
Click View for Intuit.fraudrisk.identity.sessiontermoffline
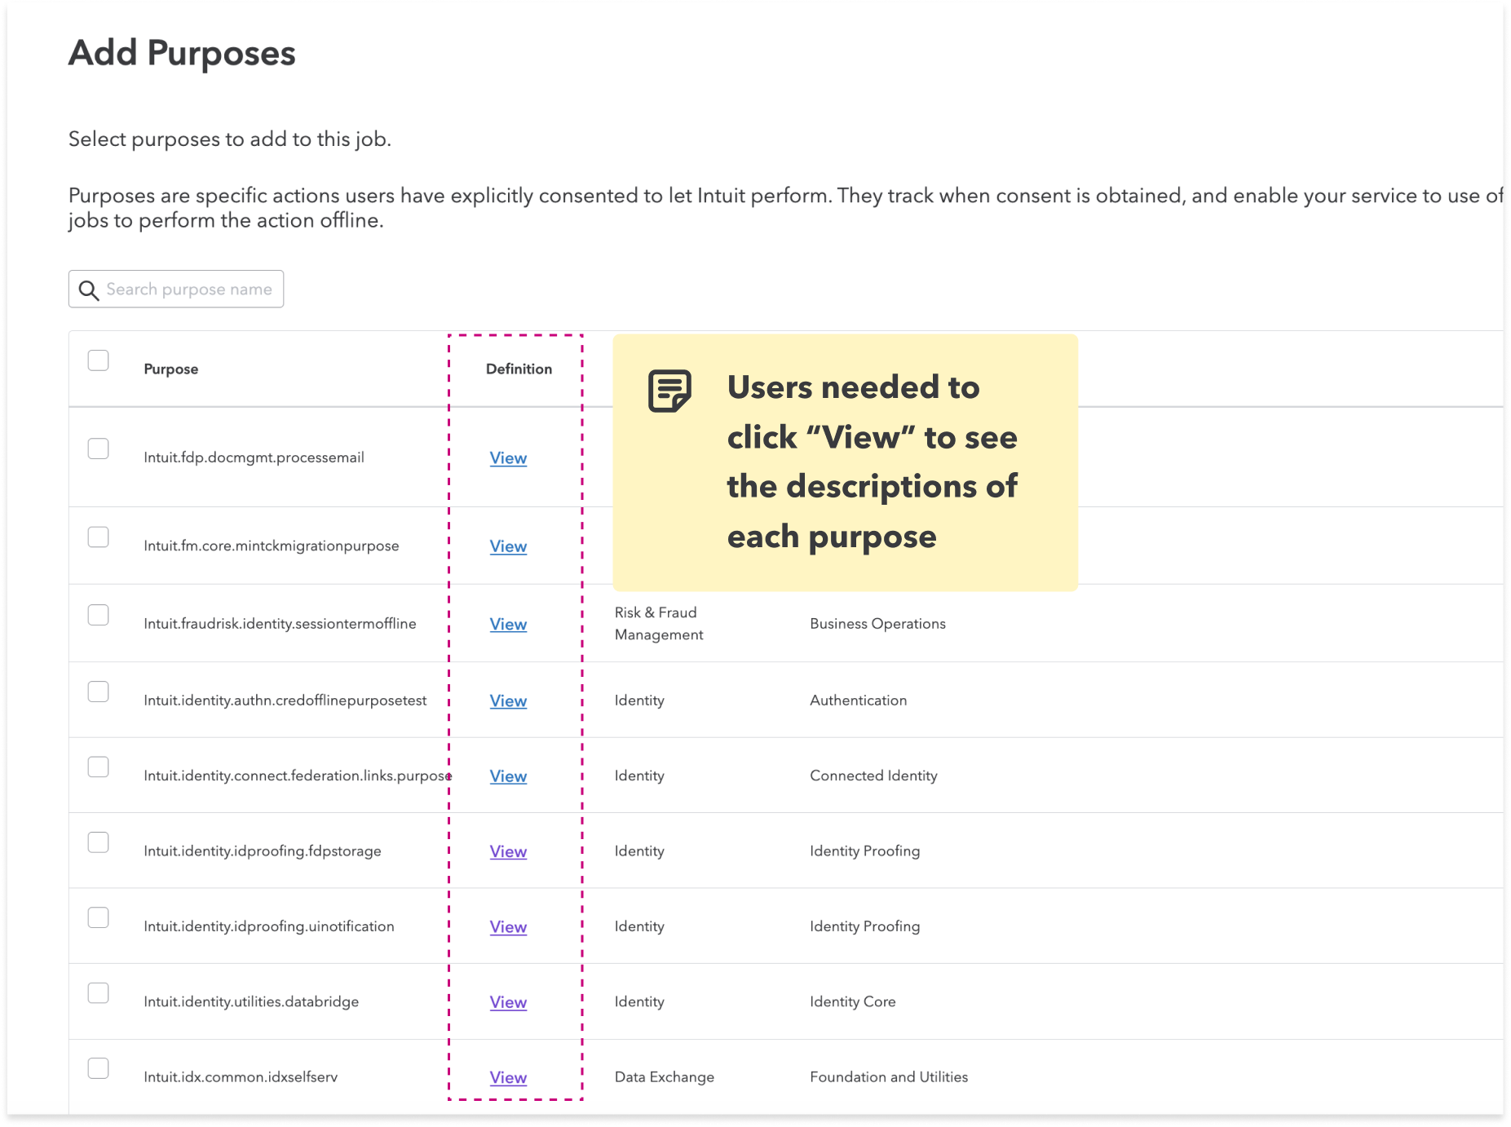click(508, 624)
